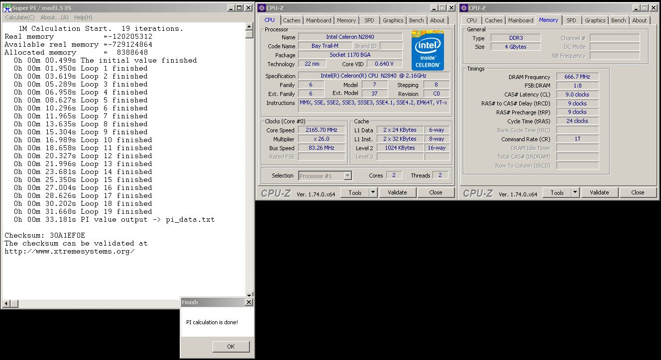
Task: Click Tools button in left CPU-Z window
Action: click(355, 192)
